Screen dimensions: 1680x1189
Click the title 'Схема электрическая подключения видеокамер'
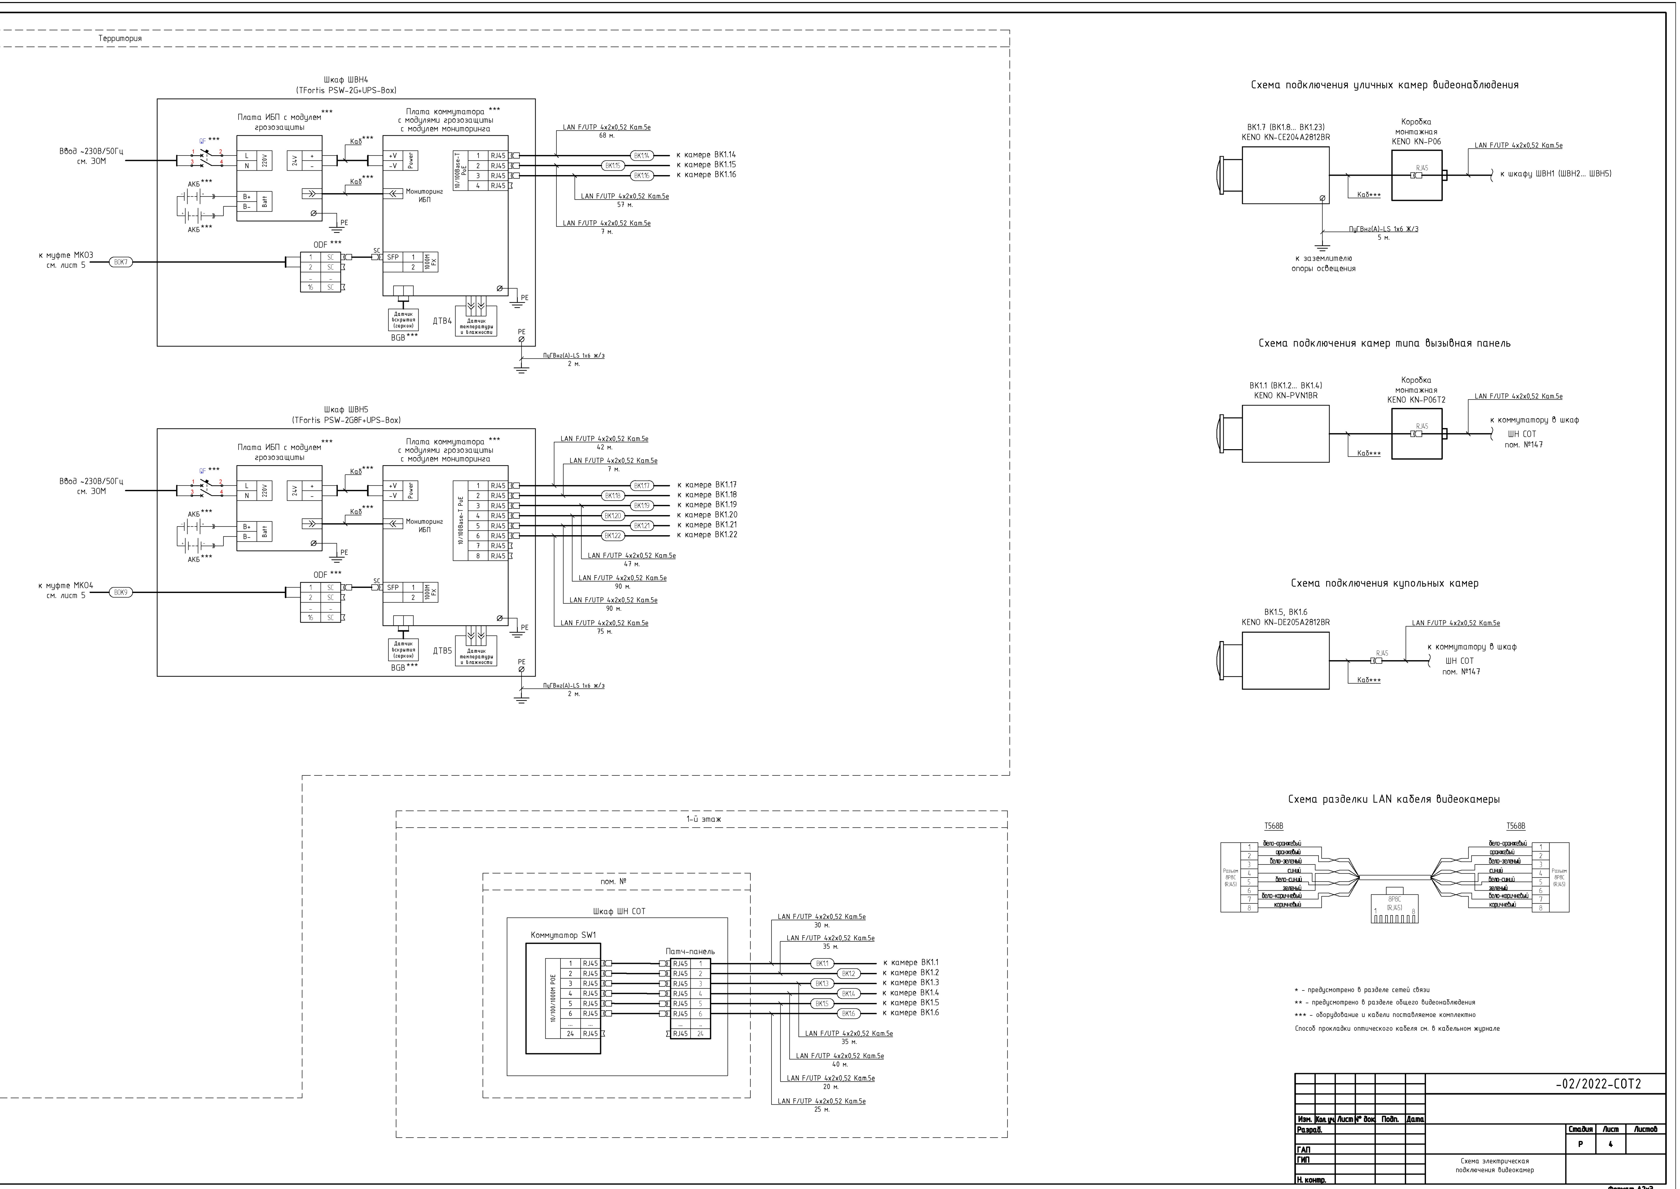pos(1495,1165)
